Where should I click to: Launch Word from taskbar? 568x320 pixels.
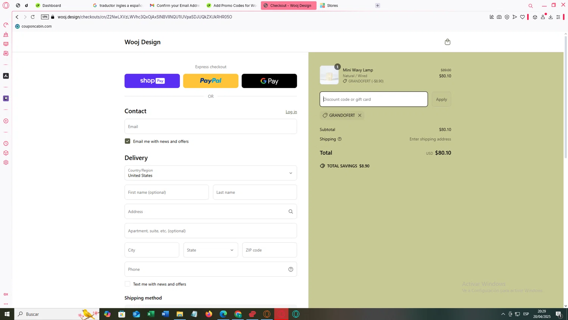click(165, 314)
